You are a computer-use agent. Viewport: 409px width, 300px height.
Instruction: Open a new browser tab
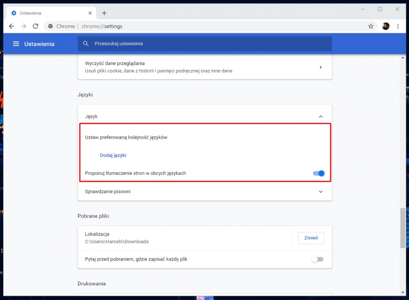[x=104, y=13]
